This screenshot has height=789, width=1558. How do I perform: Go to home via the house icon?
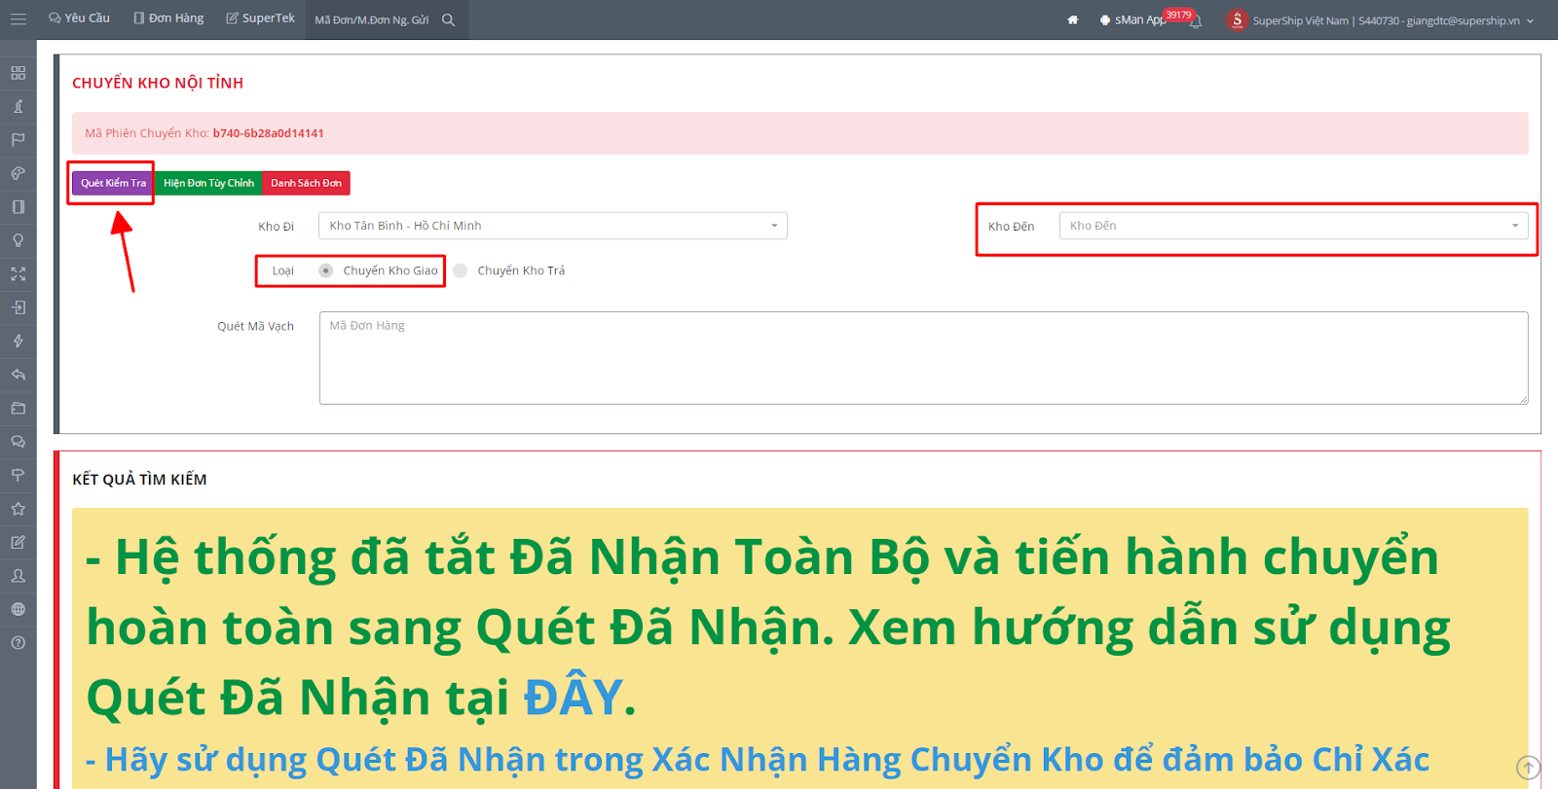pyautogui.click(x=1072, y=19)
